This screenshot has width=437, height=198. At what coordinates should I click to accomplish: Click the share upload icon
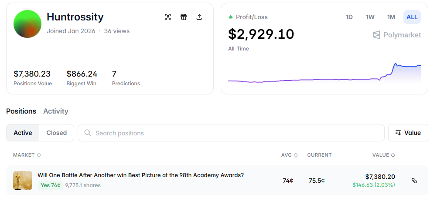click(199, 17)
